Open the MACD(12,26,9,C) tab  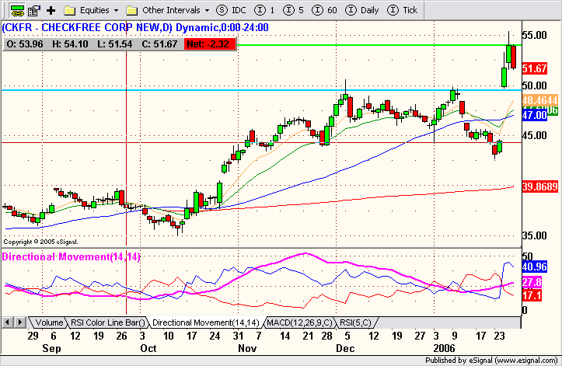299,322
